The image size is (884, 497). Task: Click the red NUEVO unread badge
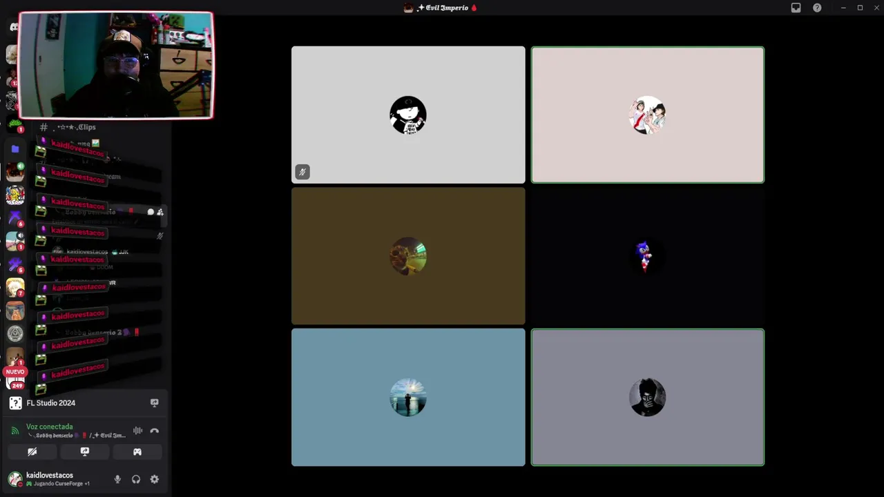[15, 371]
